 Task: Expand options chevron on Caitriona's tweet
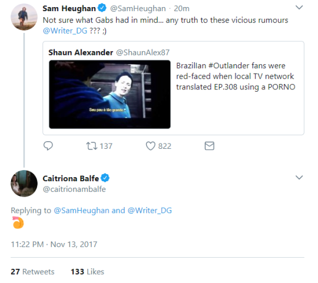299,178
